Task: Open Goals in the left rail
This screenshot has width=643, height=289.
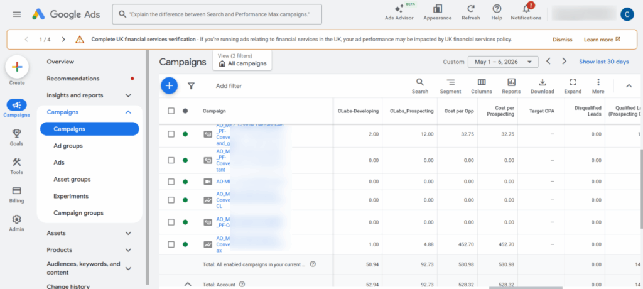Action: (16, 138)
